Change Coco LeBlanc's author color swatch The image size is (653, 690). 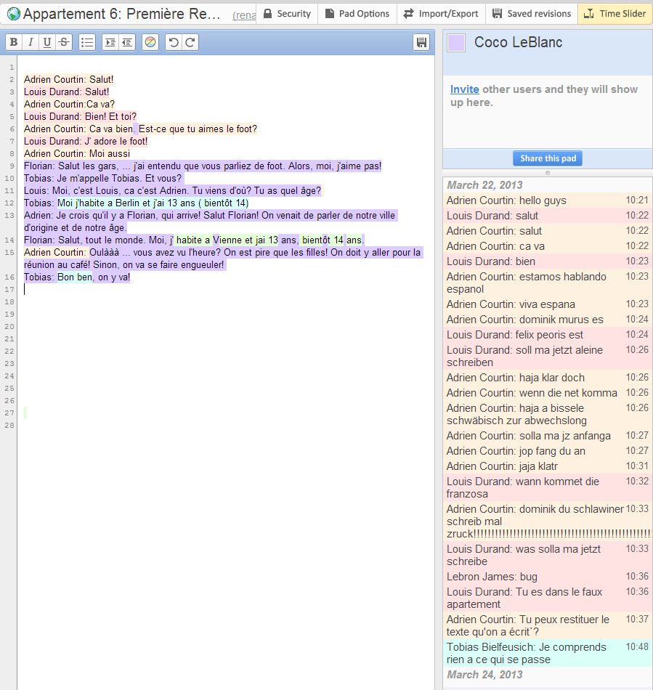tap(456, 43)
